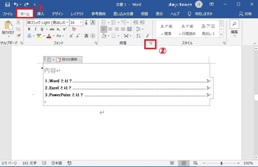Switch to the ホーム tab

point(25,14)
